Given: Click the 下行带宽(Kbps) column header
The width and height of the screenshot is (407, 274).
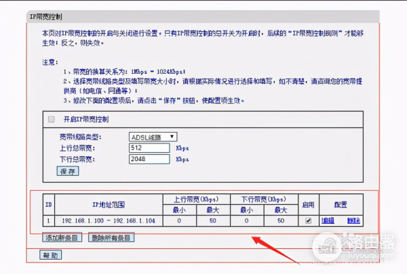Looking at the screenshot, I should point(264,199).
